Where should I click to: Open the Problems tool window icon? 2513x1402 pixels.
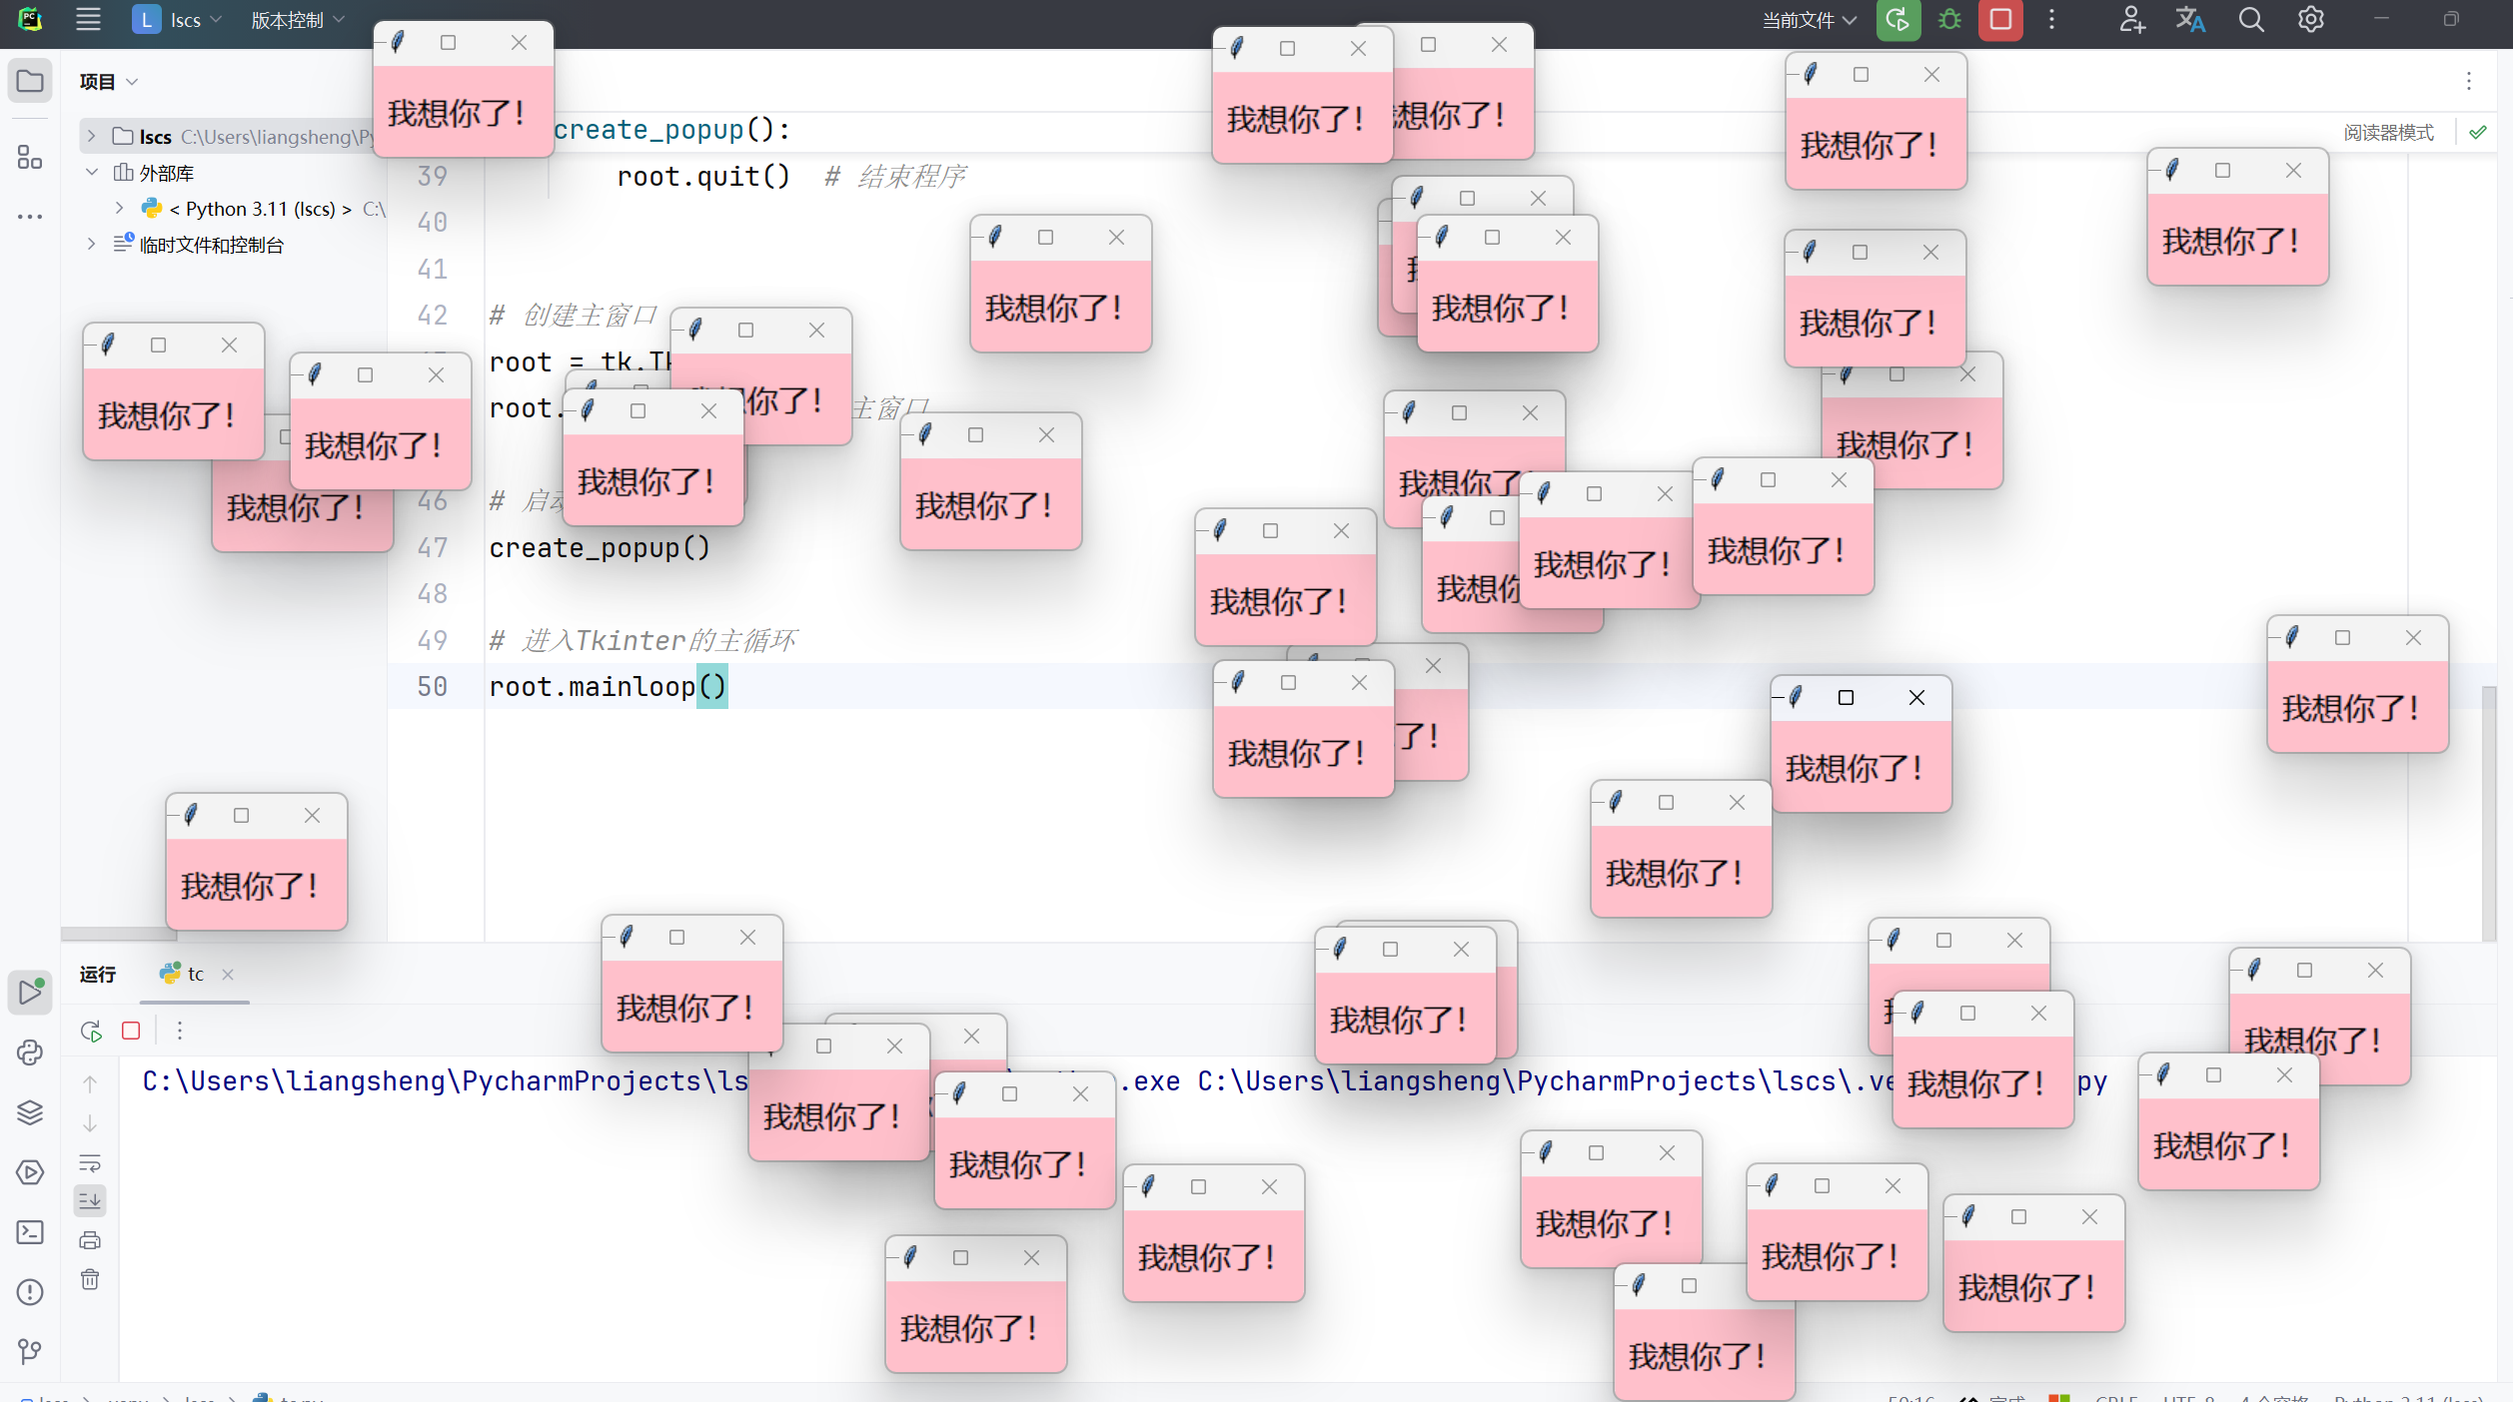click(x=30, y=1292)
